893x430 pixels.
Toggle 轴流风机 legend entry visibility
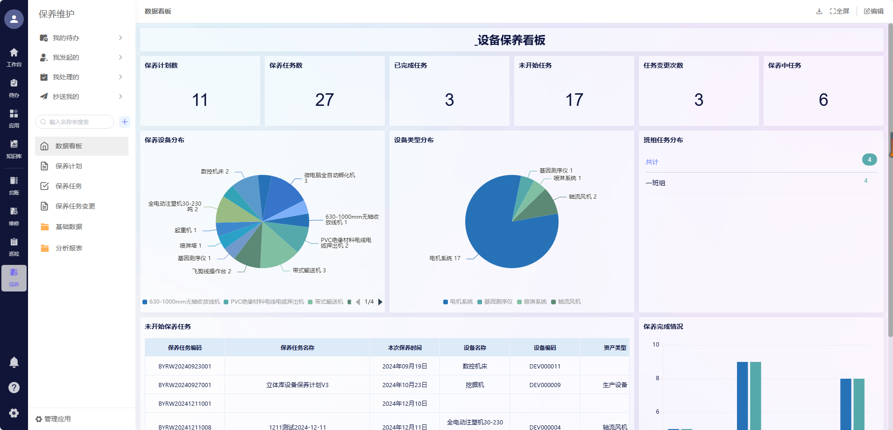click(566, 302)
